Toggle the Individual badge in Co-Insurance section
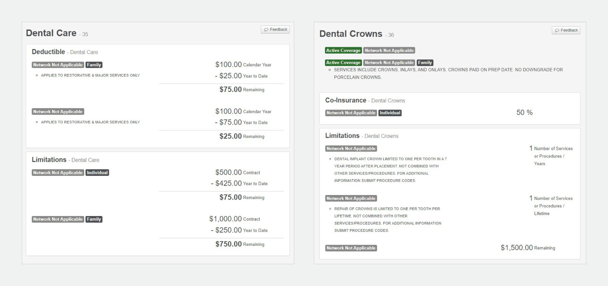 [x=390, y=113]
